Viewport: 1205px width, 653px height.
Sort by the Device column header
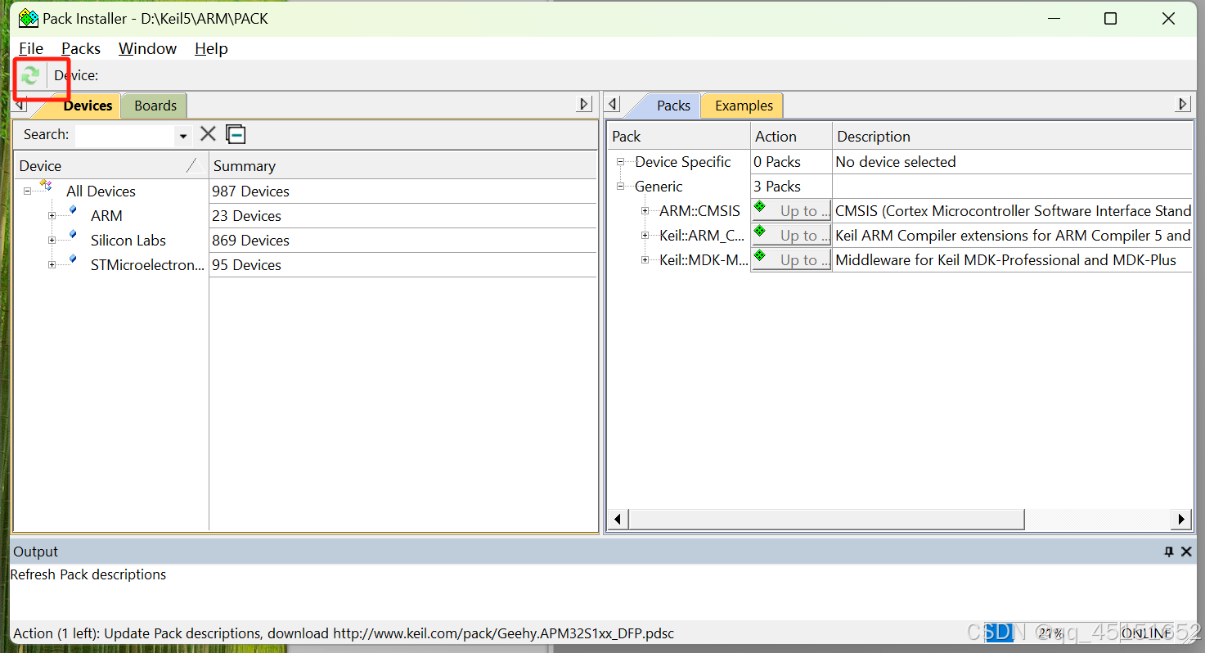point(111,165)
